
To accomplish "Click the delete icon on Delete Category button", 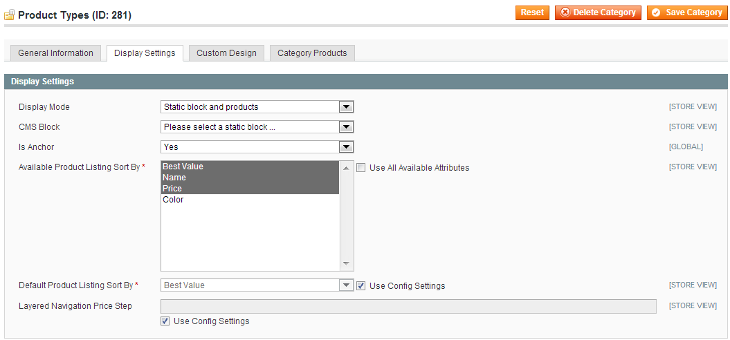I will coord(565,12).
